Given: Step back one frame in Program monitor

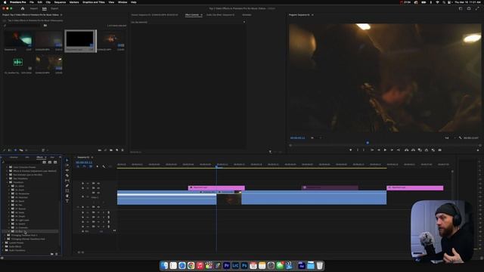Looking at the screenshot, I should (379, 150).
